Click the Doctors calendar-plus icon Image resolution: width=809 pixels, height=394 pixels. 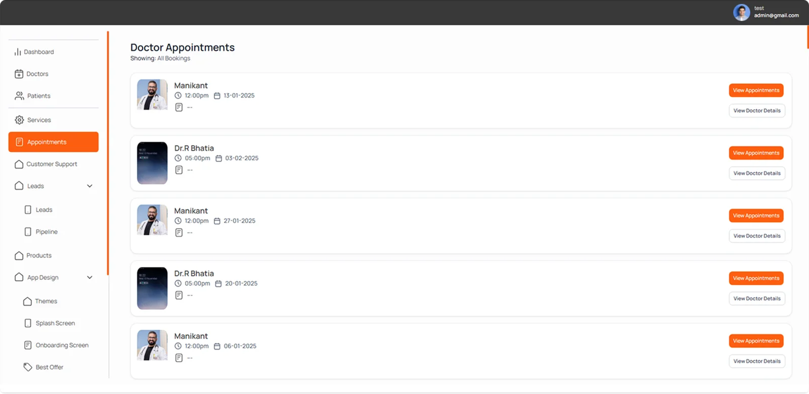[19, 74]
